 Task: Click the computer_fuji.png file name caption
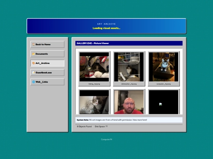pyautogui.click(x=164, y=84)
